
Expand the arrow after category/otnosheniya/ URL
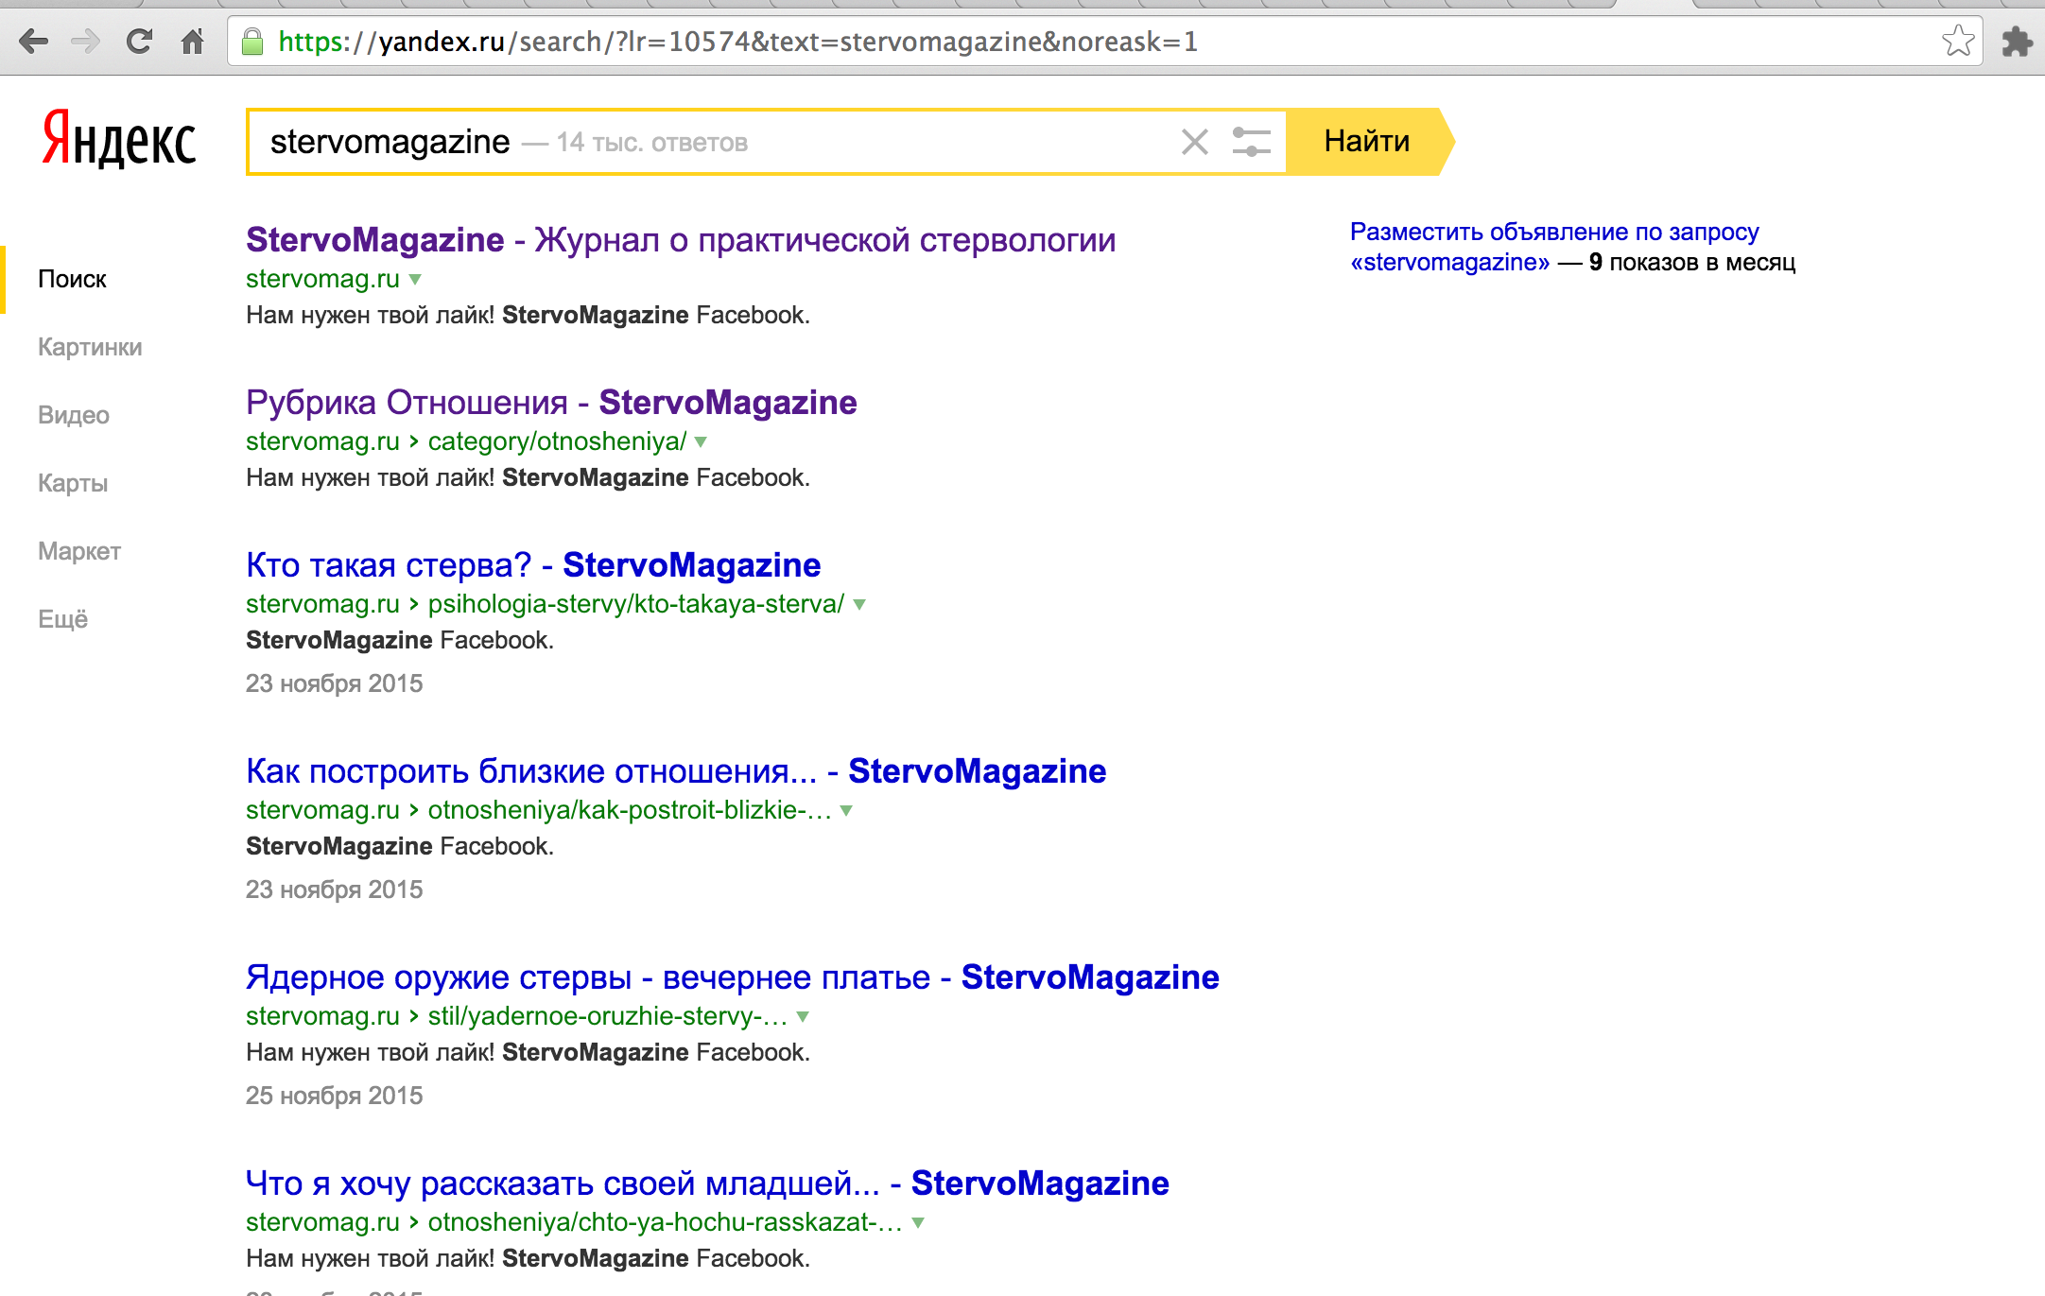point(701,441)
